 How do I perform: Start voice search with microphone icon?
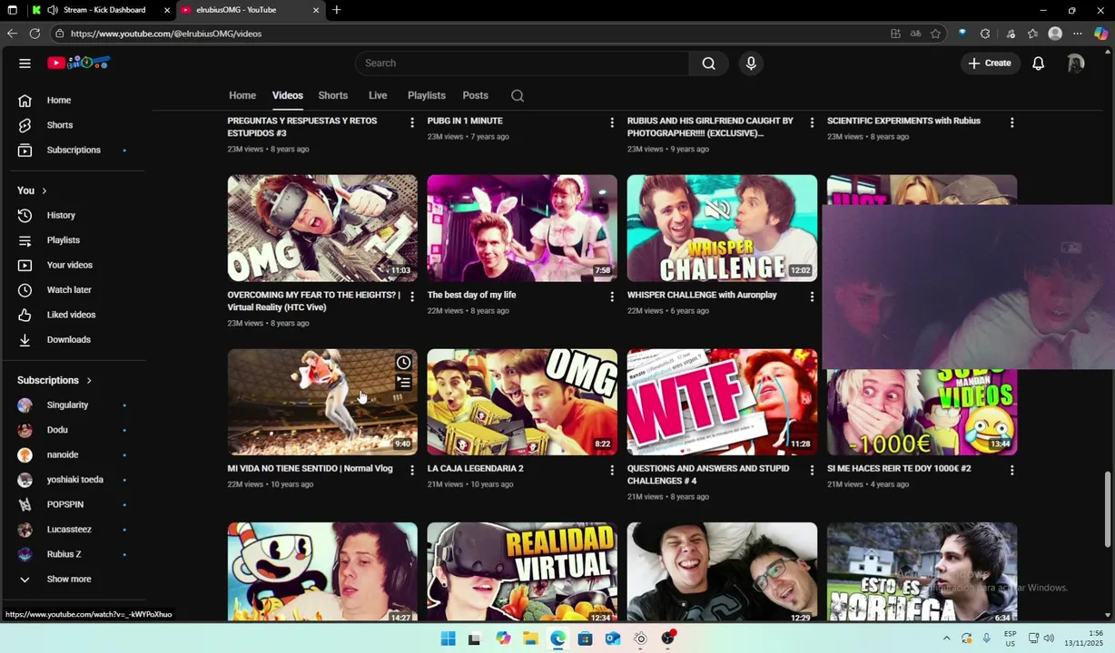(x=751, y=63)
